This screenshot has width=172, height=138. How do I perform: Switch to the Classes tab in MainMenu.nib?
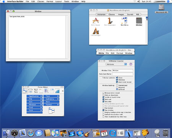(112, 15)
